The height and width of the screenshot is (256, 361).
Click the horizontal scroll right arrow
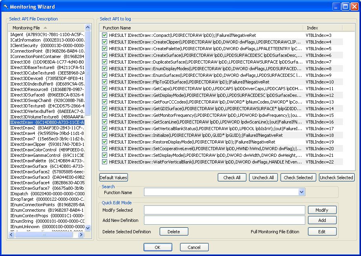click(81, 234)
